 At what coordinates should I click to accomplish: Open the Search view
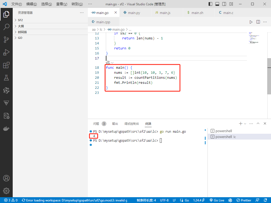[6, 27]
